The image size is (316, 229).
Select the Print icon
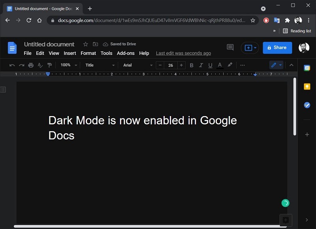point(31,65)
